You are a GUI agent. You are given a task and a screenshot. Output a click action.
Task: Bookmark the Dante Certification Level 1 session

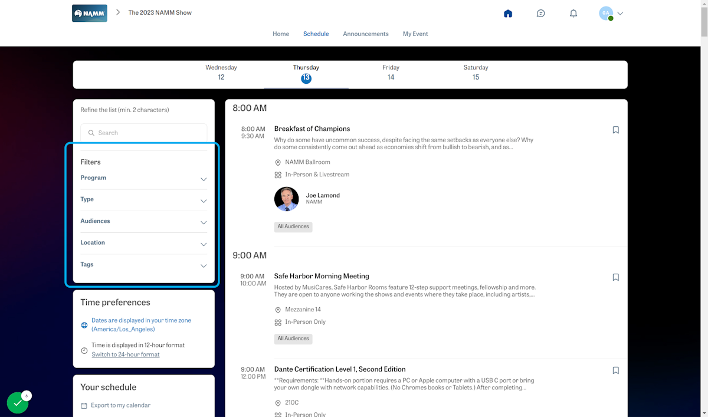click(x=615, y=370)
